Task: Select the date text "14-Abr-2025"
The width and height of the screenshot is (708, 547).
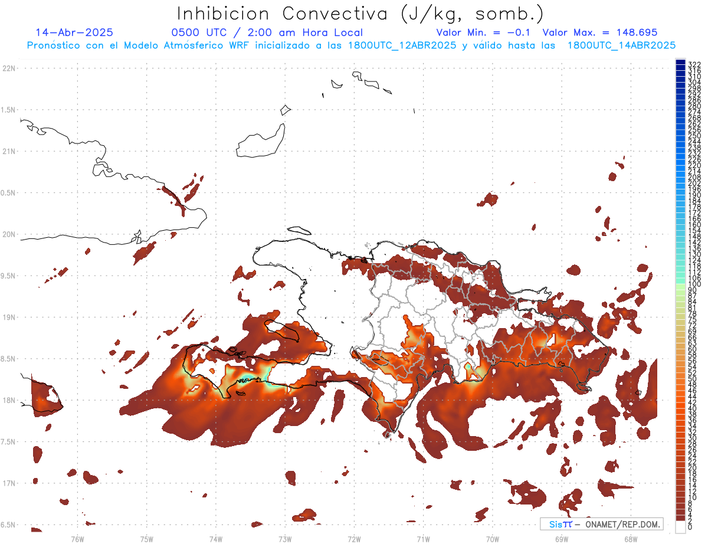Action: click(x=74, y=32)
